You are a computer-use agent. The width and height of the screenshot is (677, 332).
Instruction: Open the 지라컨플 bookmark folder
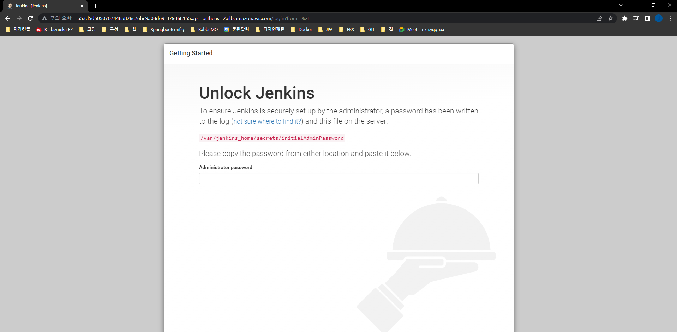pyautogui.click(x=18, y=30)
